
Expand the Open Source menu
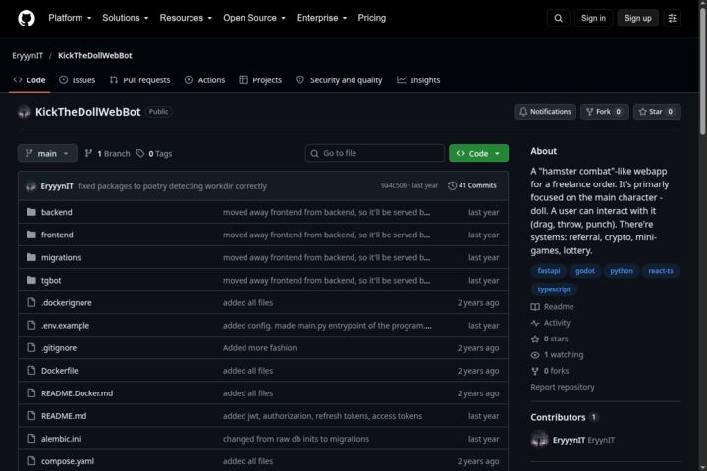(x=254, y=18)
